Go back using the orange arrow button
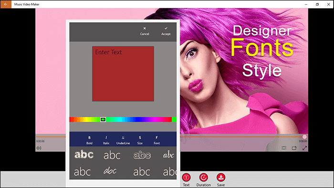 tap(6, 4)
